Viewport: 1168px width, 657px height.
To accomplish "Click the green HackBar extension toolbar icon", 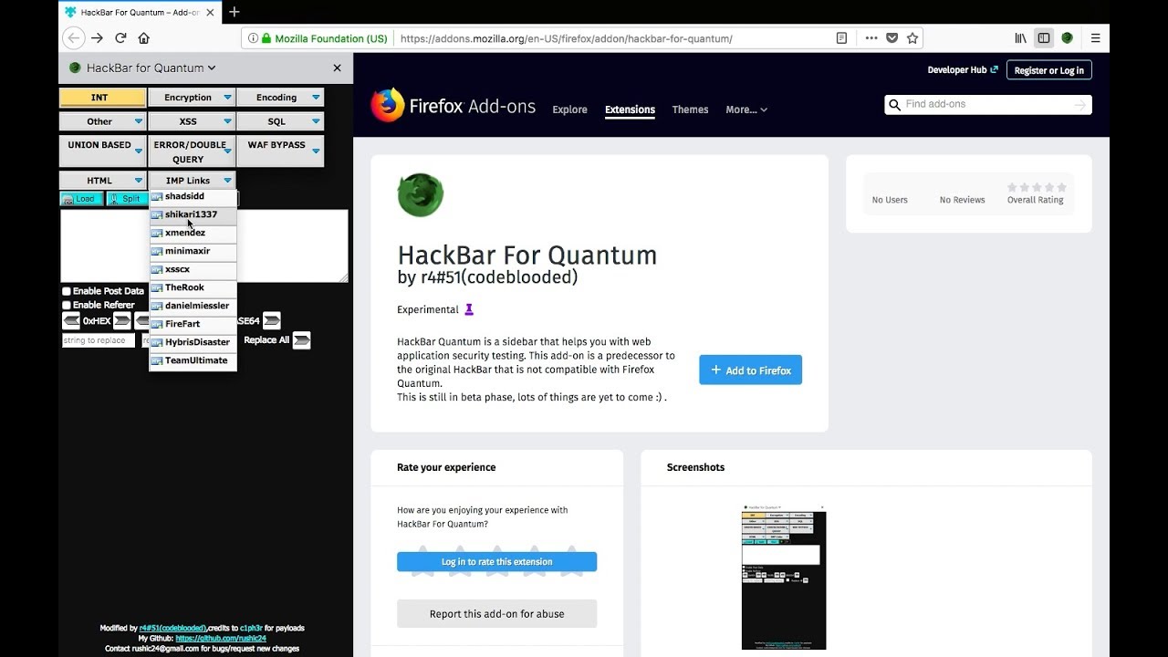I will pyautogui.click(x=1067, y=38).
